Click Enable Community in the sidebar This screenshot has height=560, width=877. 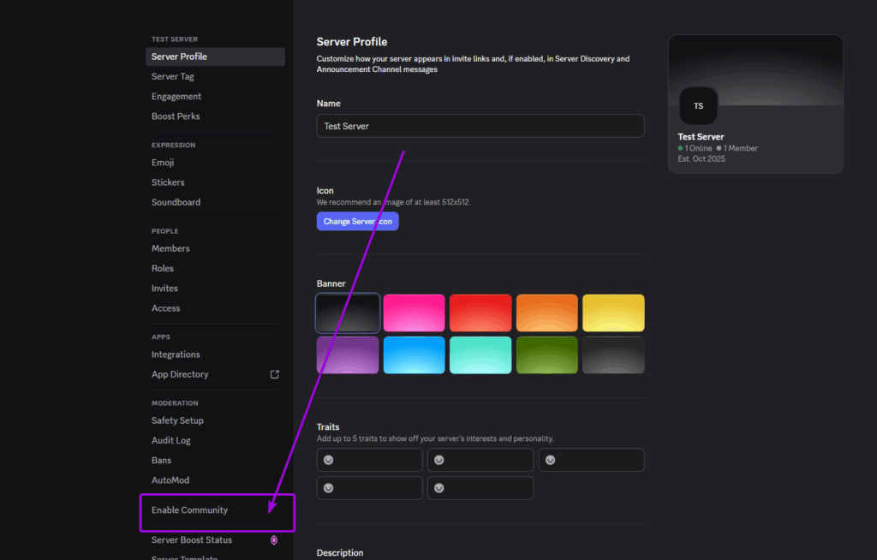point(189,509)
